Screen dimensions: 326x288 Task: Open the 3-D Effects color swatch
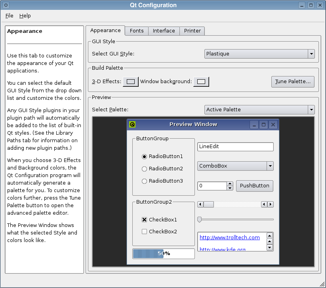pyautogui.click(x=131, y=82)
